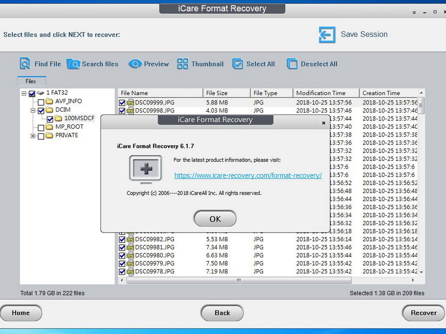Click the JPG icon of DSC09999.JPG

[130, 103]
